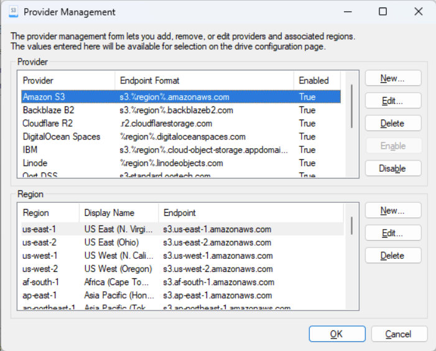436x351 pixels.
Task: Confirm changes with OK button
Action: 337,334
